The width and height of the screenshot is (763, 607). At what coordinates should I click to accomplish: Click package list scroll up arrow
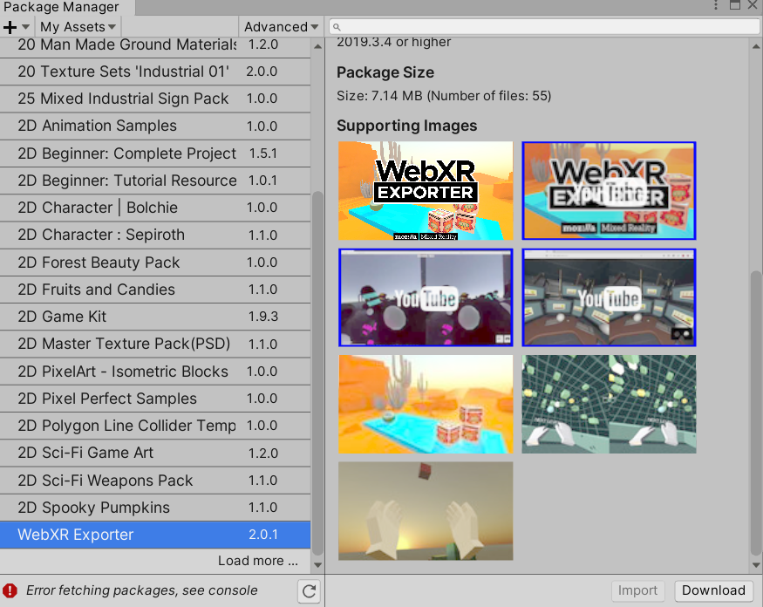[317, 46]
